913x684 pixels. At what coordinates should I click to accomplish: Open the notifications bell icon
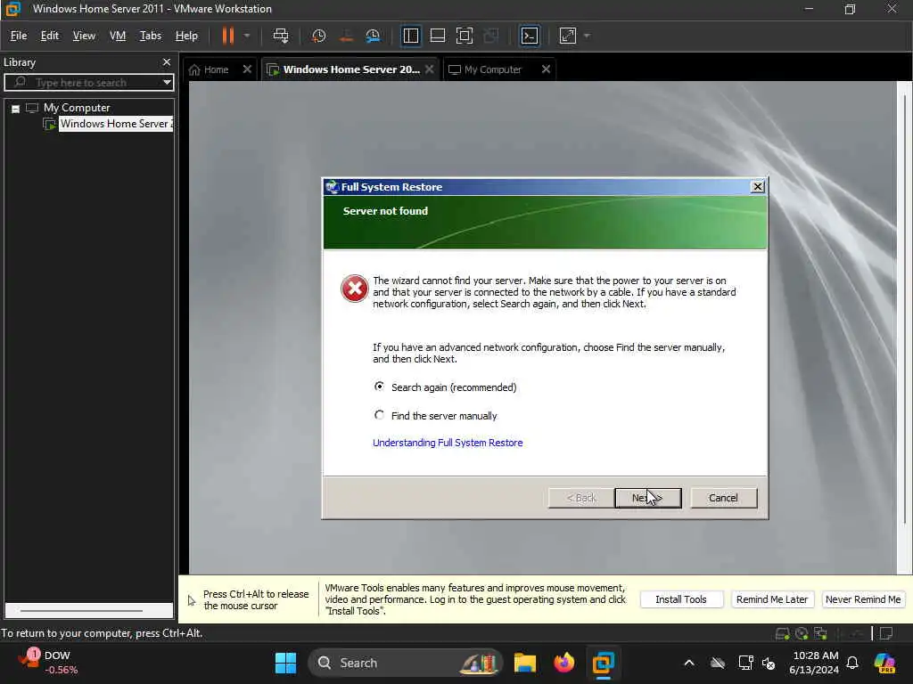[852, 663]
